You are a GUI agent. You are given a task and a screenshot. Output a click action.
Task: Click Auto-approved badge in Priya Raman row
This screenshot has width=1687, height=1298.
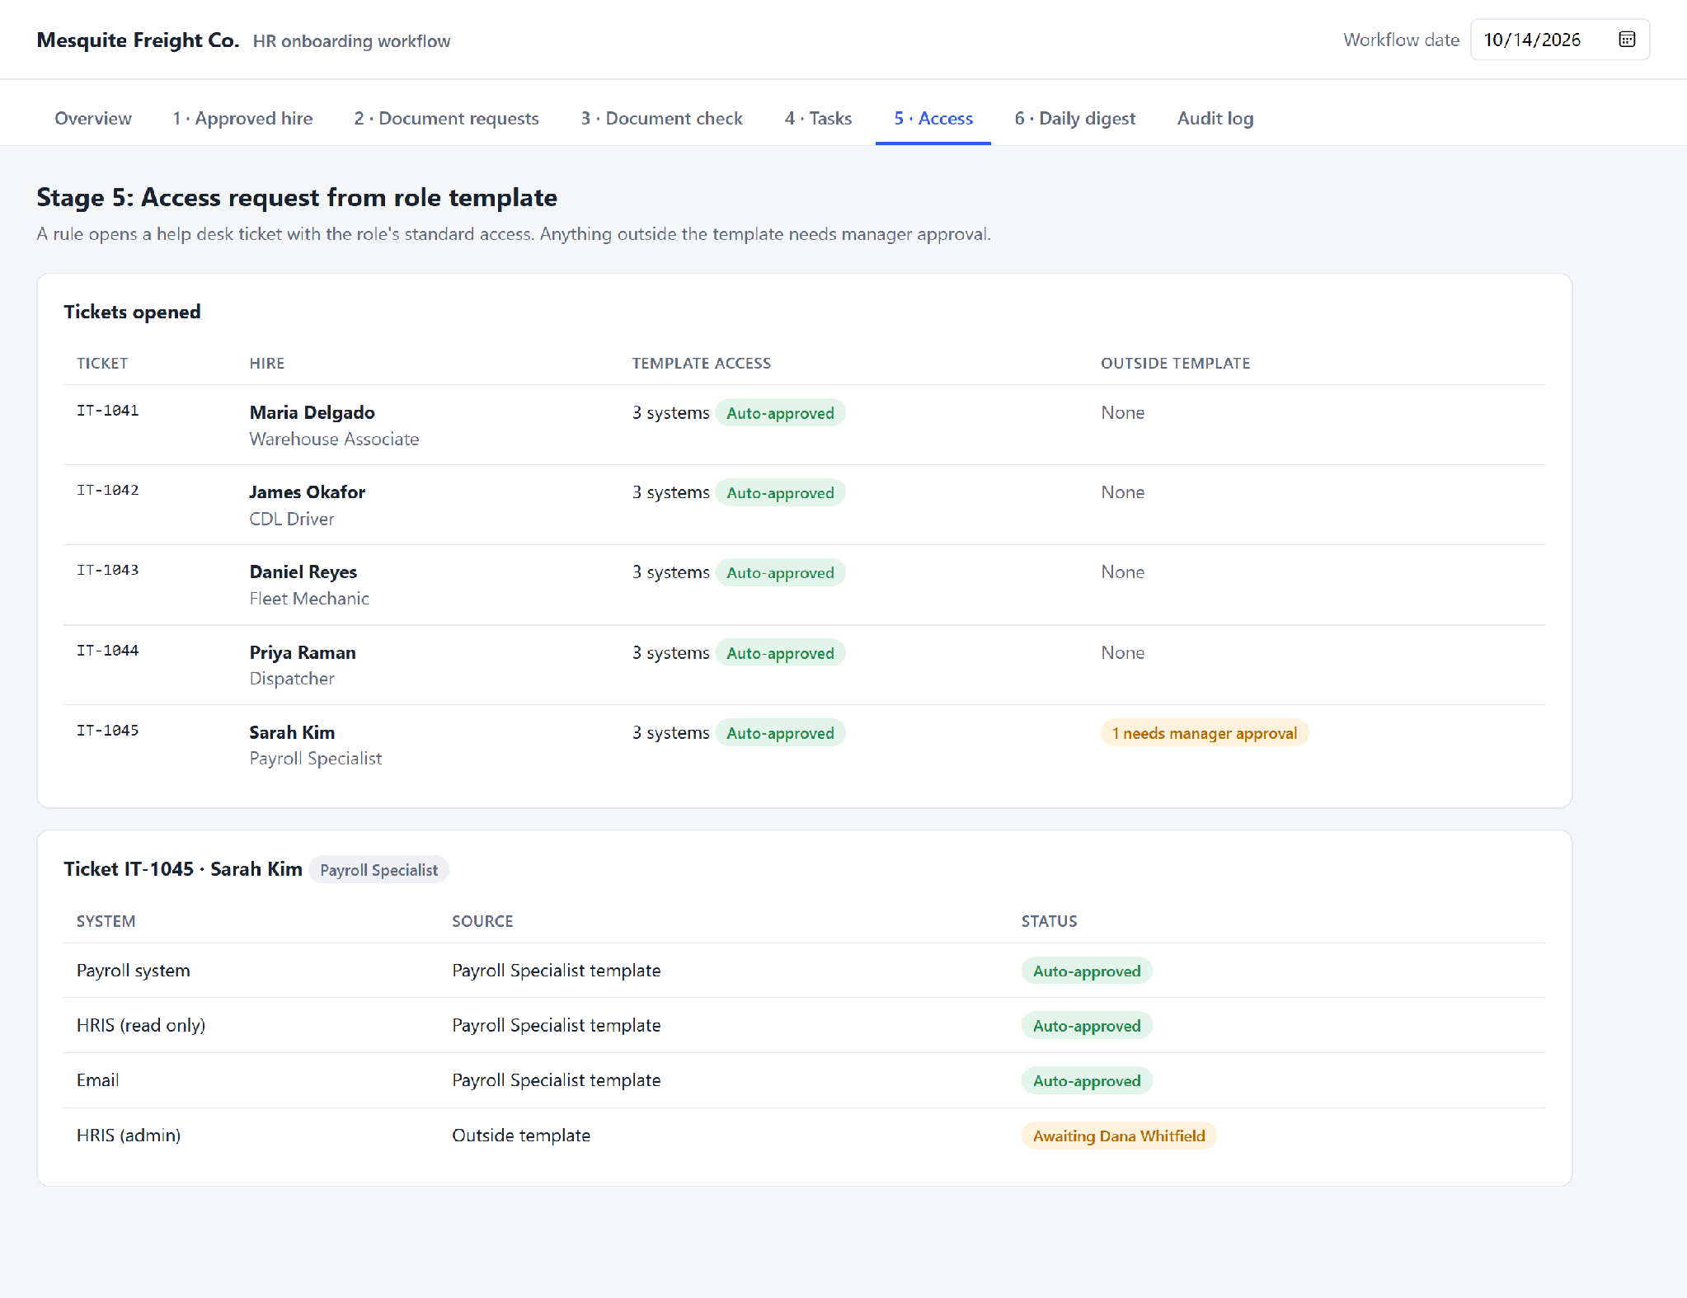[x=780, y=653]
